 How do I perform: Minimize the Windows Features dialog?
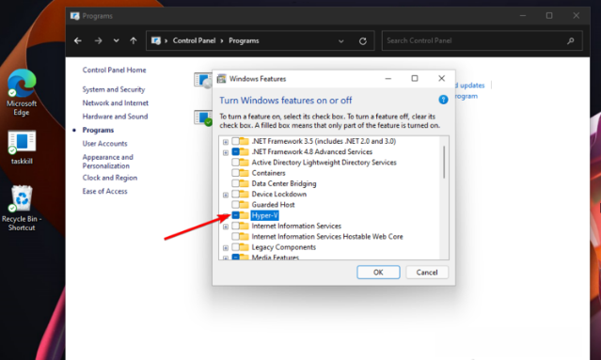387,79
